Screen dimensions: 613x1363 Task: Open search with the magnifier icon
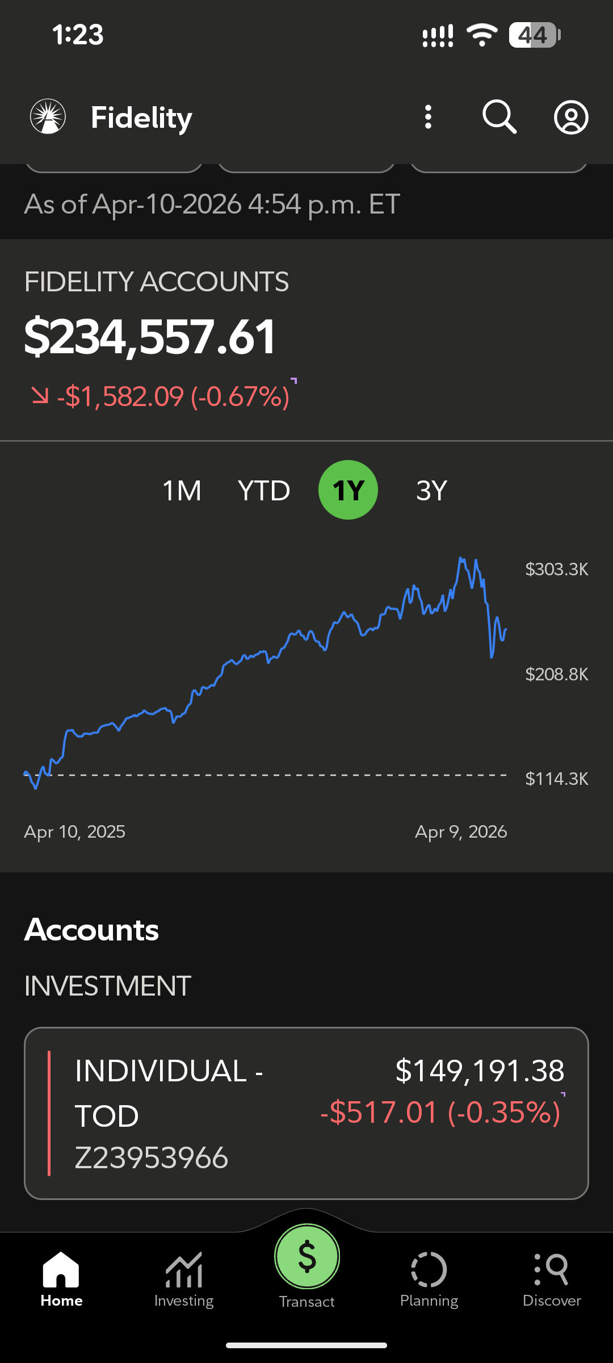[499, 117]
